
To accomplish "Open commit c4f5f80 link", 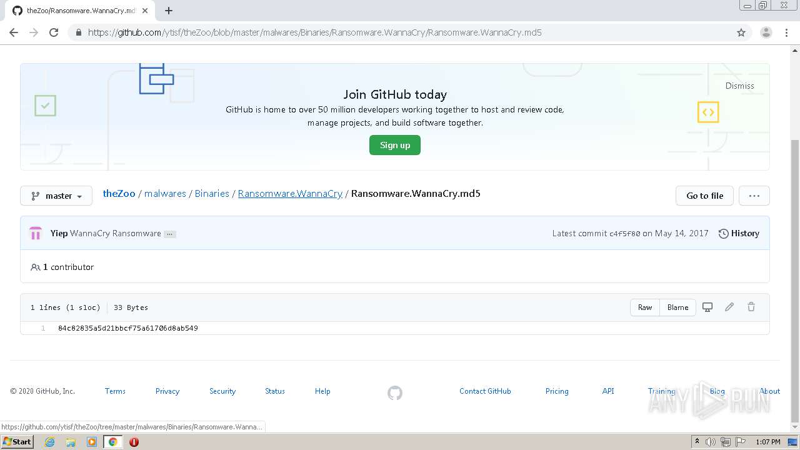I will pos(625,234).
